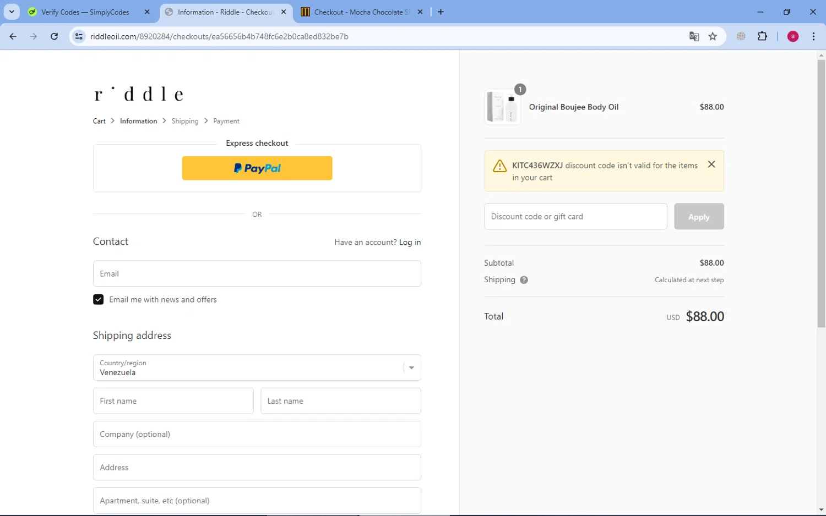This screenshot has width=826, height=516.
Task: Click the Apply discount button
Action: point(699,217)
